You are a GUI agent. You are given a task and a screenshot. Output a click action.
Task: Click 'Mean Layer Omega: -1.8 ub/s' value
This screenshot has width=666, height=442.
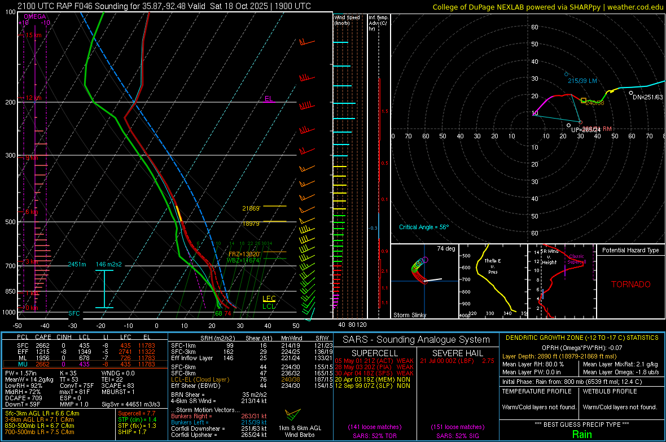pyautogui.click(x=621, y=372)
